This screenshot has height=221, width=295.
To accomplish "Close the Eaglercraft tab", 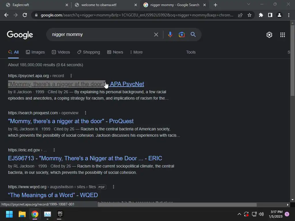I will click(67, 5).
